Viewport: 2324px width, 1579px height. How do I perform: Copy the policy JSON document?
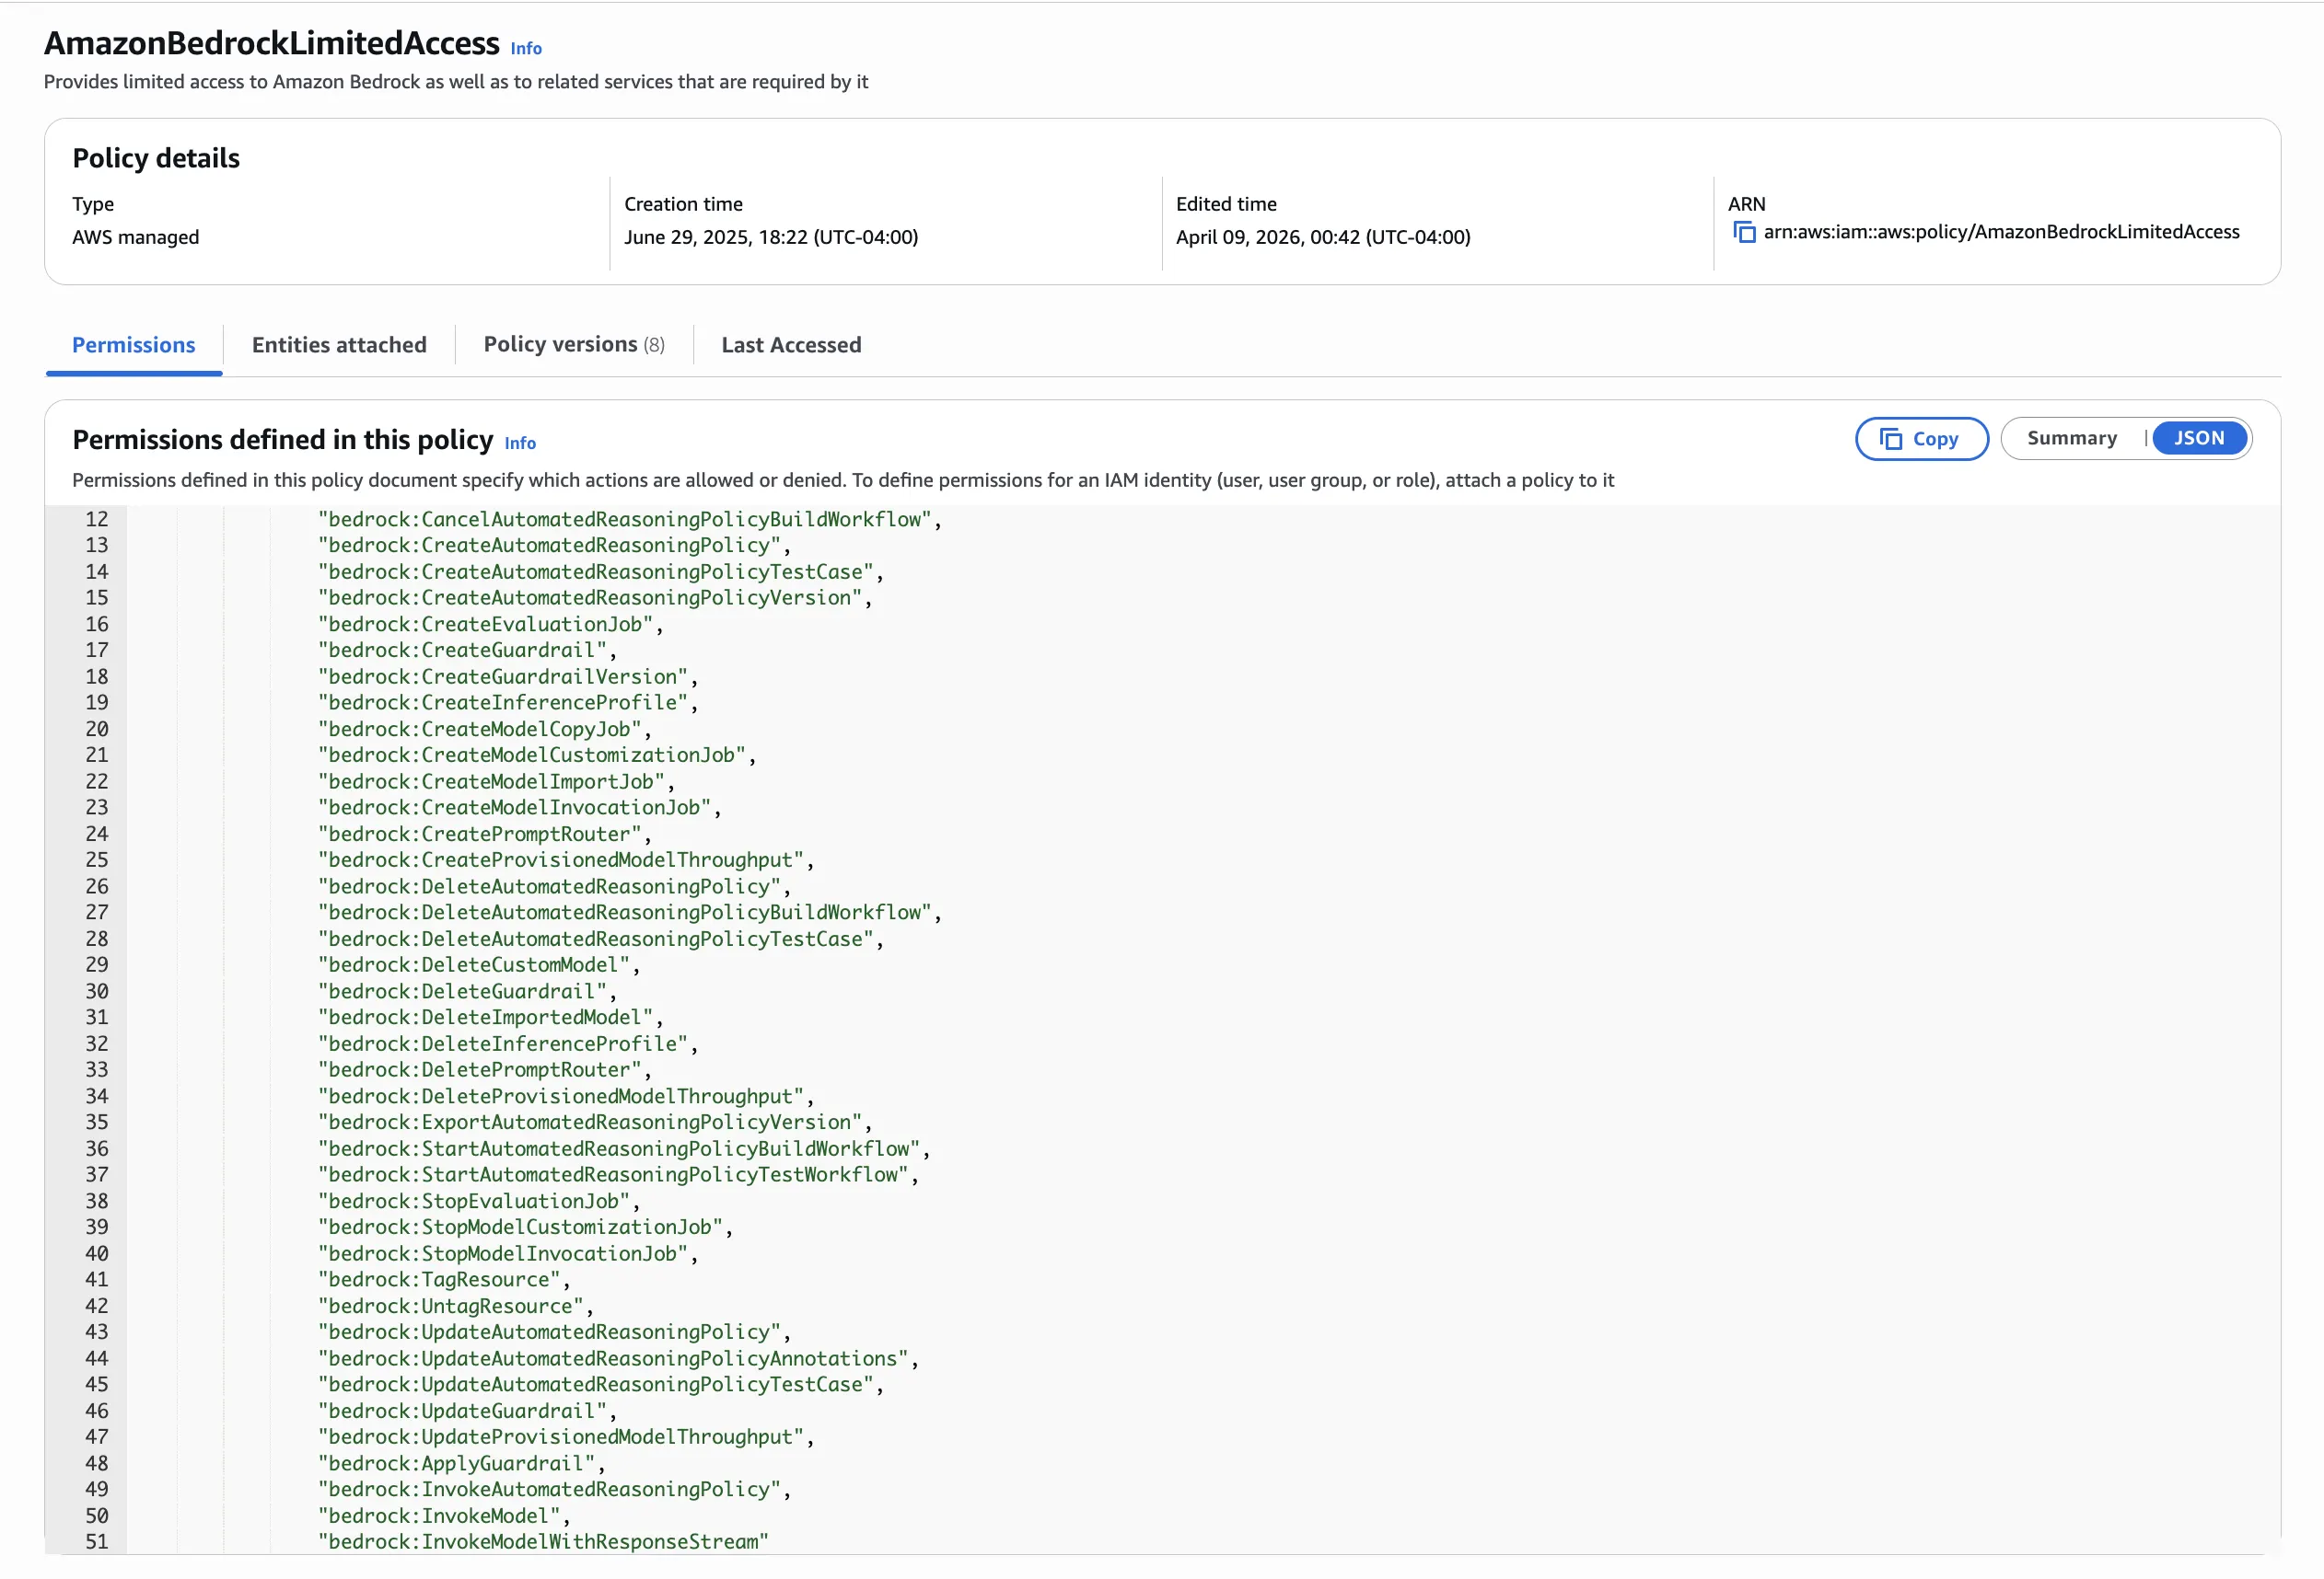coord(1921,439)
